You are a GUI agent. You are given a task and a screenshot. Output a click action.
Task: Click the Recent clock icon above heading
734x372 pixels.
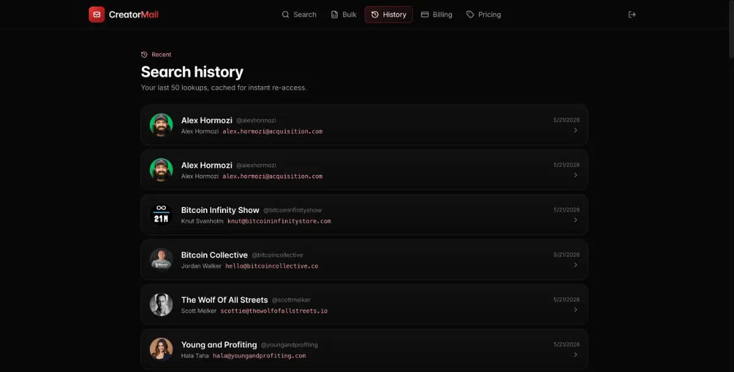point(144,54)
